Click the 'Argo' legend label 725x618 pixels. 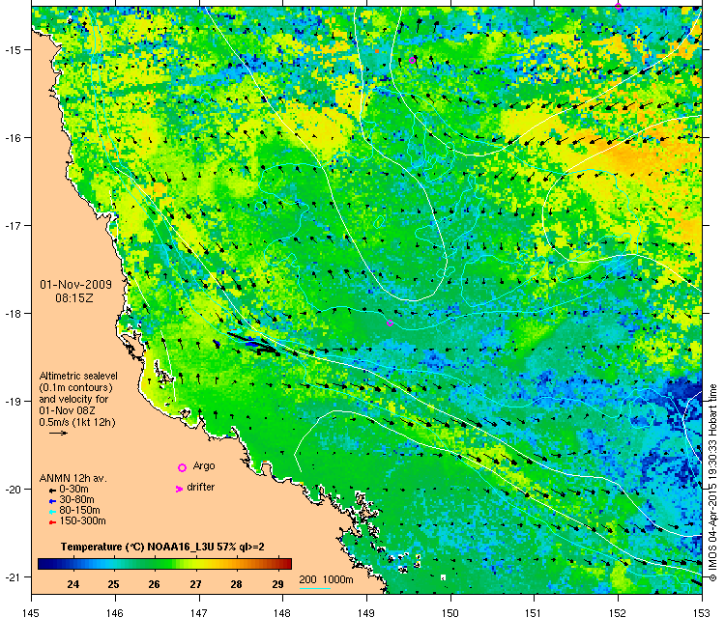tap(204, 466)
